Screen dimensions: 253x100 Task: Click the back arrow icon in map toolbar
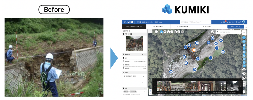coord(156,32)
